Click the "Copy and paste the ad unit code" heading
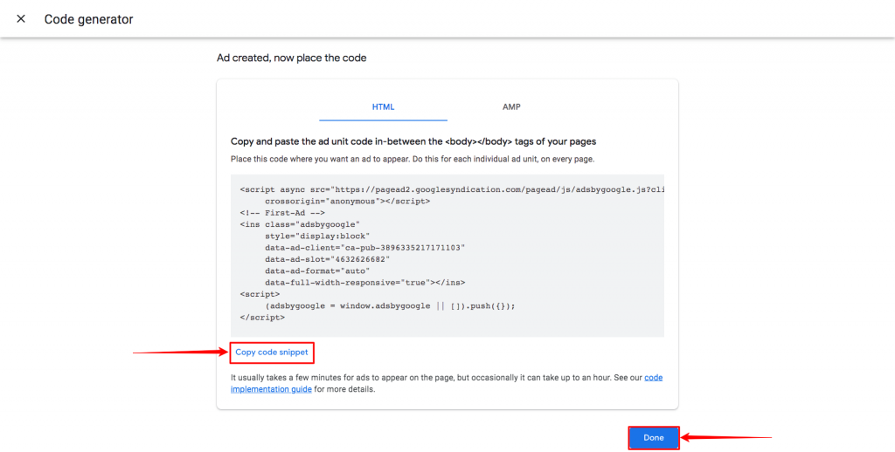 tap(413, 141)
